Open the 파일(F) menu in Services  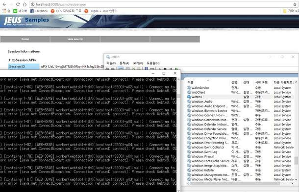click(111, 63)
